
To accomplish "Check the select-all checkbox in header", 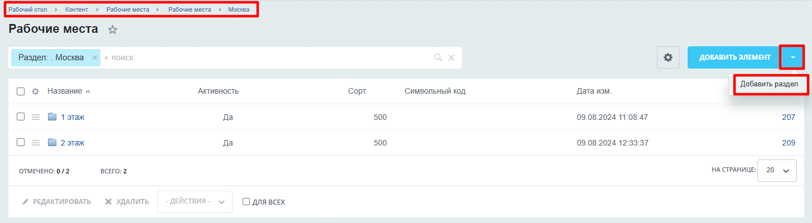I will pos(21,91).
